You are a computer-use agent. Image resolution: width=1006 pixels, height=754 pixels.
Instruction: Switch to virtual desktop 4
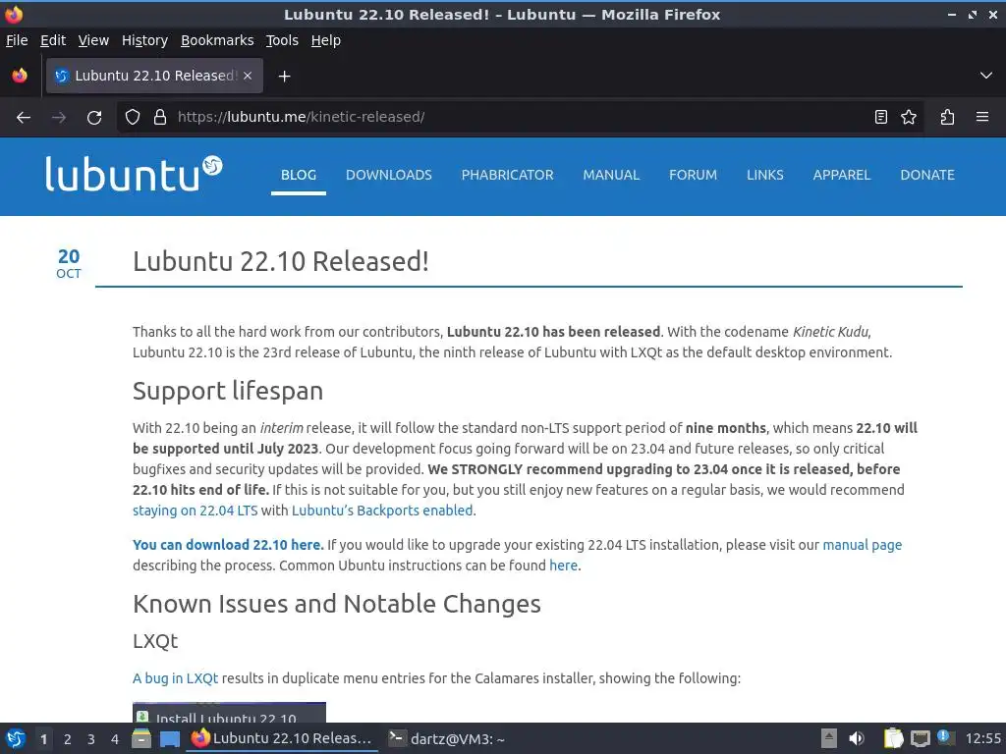click(x=115, y=739)
